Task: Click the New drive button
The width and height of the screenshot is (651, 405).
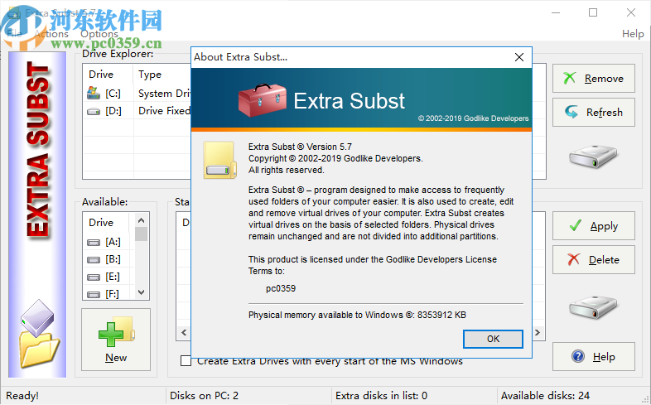Action: (x=116, y=340)
